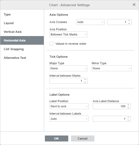Open the Label Position dropdown

coord(69,106)
